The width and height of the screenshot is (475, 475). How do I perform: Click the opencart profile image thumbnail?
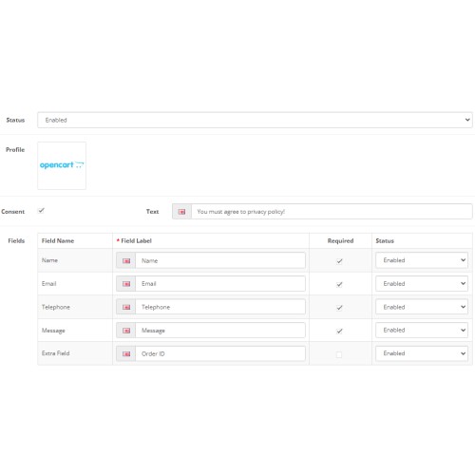[x=62, y=165]
